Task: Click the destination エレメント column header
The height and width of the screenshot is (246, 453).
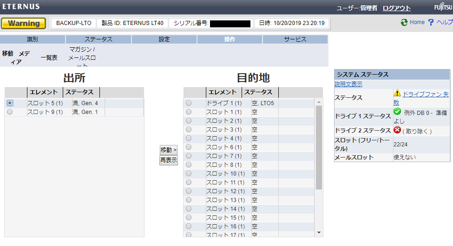Action: click(223, 92)
